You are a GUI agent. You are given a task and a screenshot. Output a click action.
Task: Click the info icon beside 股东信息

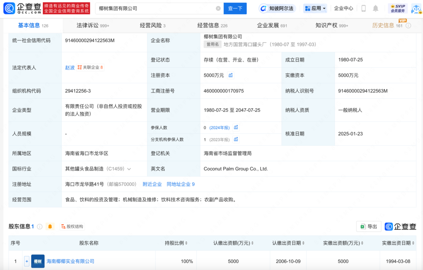tap(40, 226)
